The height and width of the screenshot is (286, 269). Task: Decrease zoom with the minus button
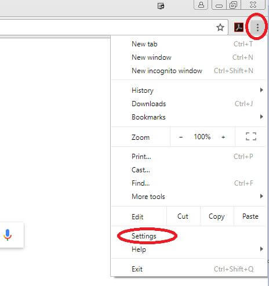[181, 137]
